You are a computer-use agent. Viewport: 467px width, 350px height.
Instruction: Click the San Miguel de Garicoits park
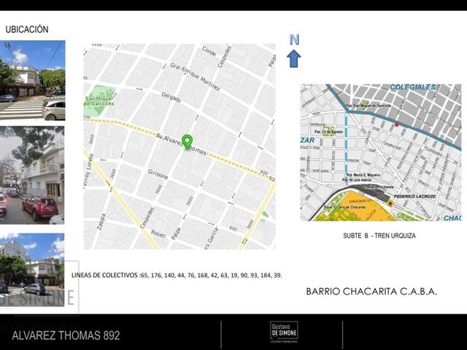coord(99,101)
